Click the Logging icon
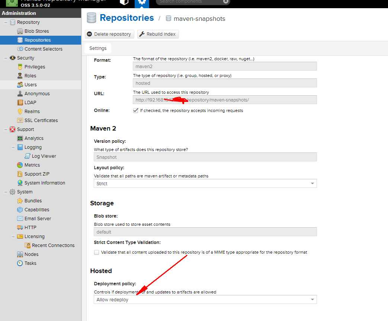Screen dimensions: 388x321 20,147
